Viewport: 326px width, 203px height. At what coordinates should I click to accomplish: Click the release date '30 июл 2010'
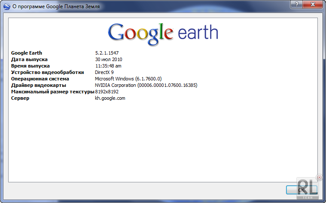109,59
